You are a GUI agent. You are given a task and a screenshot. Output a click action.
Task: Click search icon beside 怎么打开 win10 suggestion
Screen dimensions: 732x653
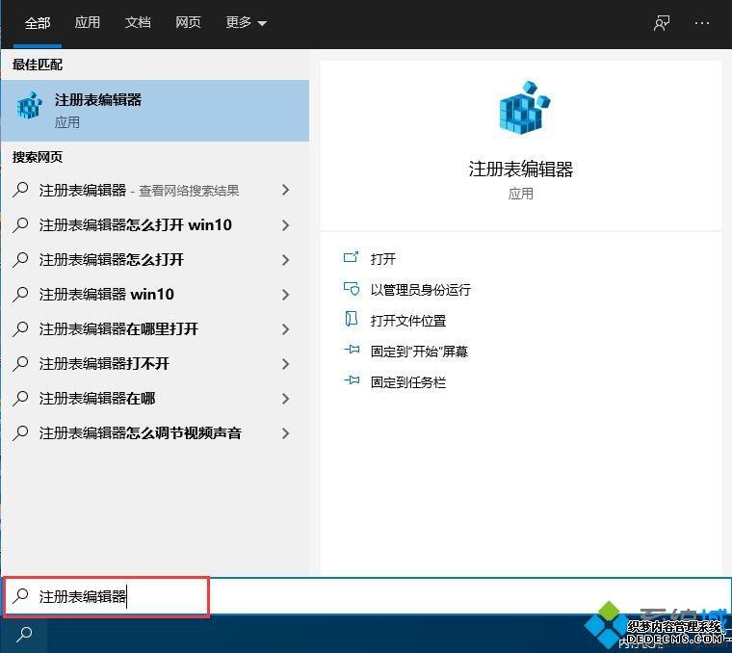(20, 225)
